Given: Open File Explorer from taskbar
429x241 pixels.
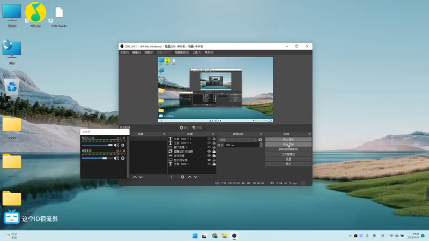Looking at the screenshot, I should pyautogui.click(x=224, y=236).
